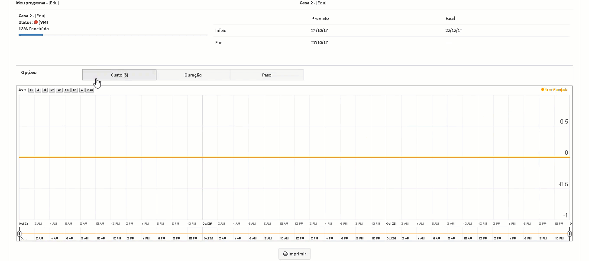Set chart zoom to 1m
The width and height of the screenshot is (589, 261).
point(59,90)
